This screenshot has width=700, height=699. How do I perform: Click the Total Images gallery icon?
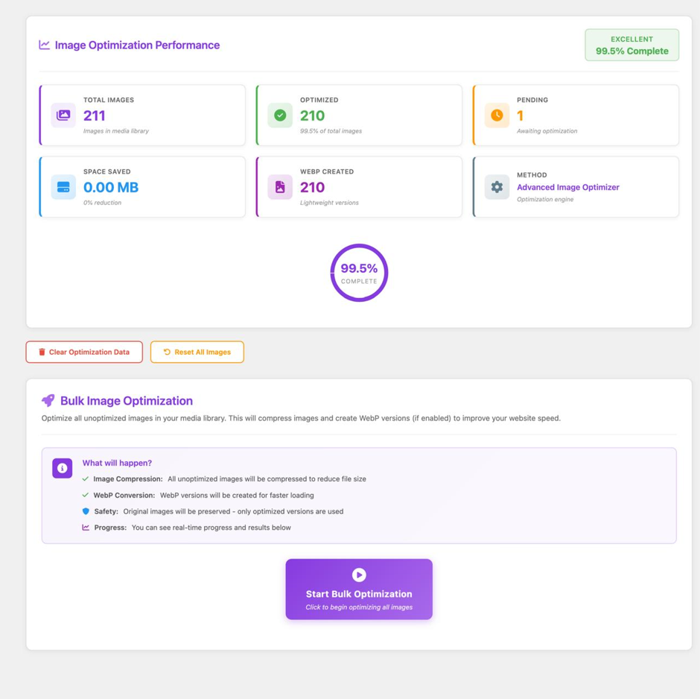point(63,116)
